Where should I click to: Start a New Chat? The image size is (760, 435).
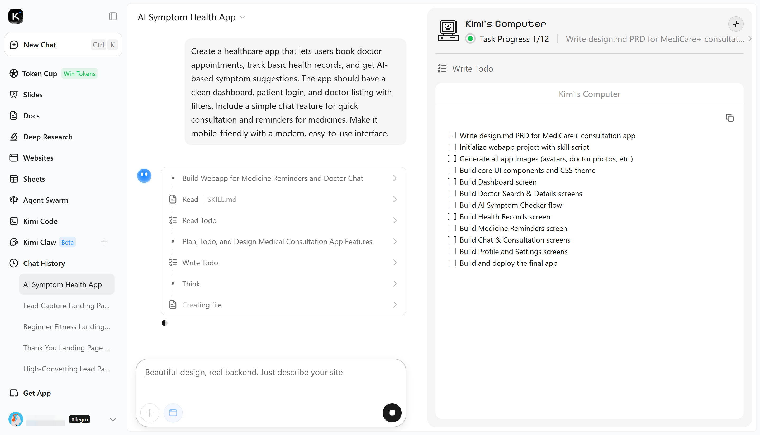pos(63,45)
